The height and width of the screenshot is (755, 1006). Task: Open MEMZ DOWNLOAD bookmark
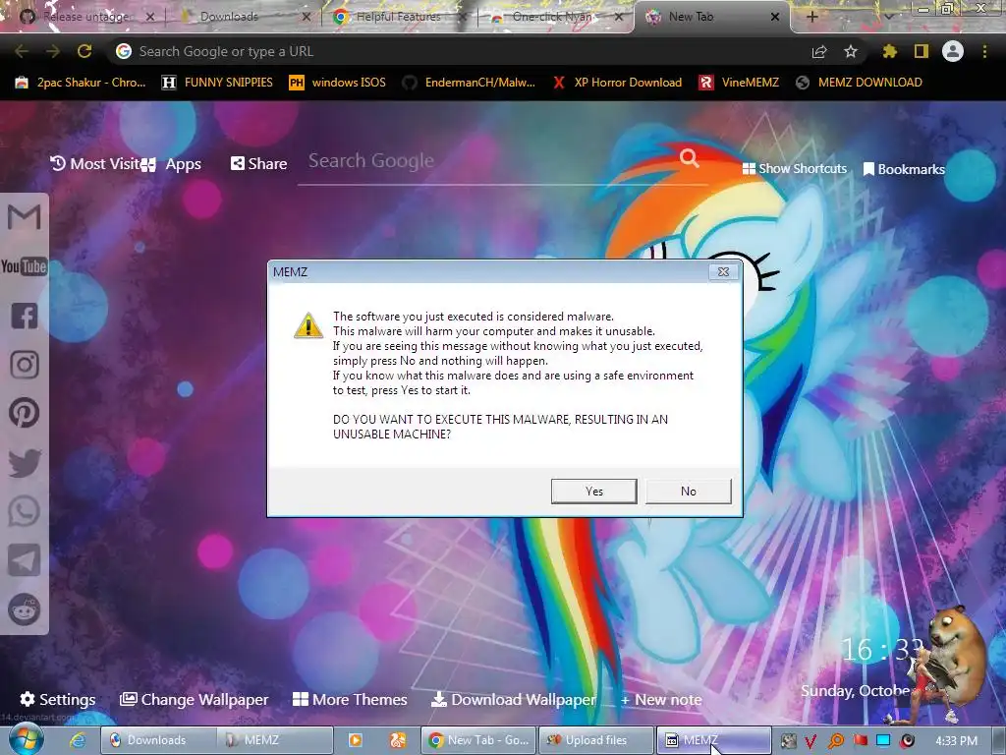[859, 83]
